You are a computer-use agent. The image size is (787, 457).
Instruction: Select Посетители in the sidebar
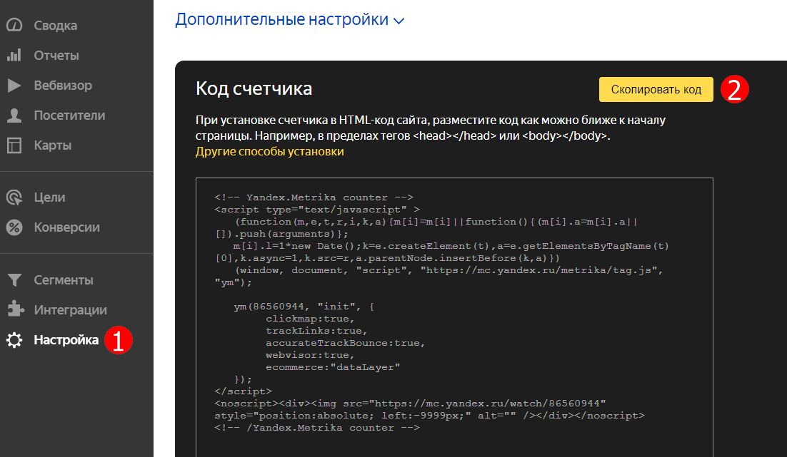tap(69, 115)
